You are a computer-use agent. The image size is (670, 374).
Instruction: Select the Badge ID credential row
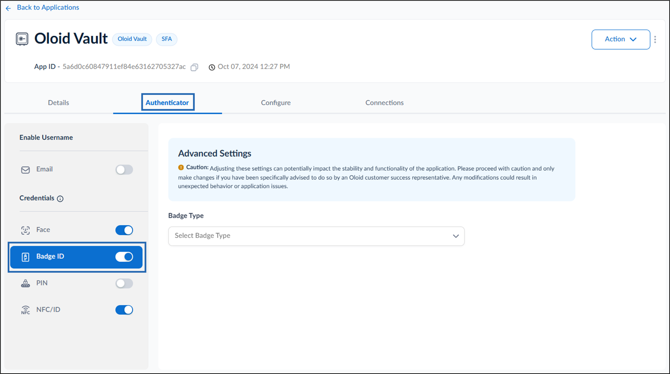[x=77, y=257]
